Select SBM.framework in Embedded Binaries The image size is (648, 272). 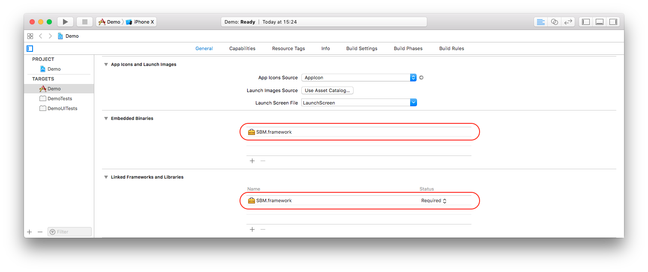359,132
